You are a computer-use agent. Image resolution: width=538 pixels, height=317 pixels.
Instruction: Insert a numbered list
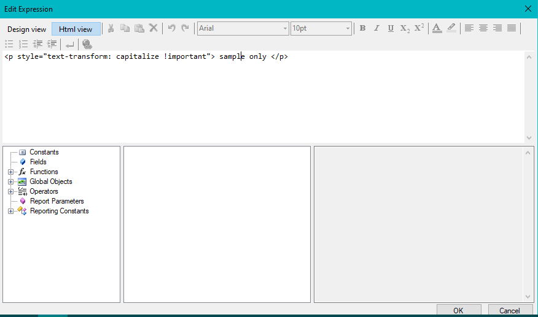point(23,44)
